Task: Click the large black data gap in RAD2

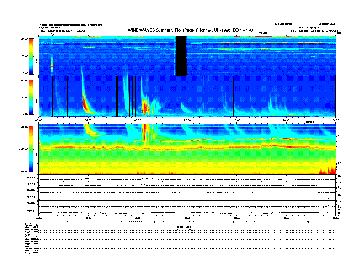Action: point(181,56)
